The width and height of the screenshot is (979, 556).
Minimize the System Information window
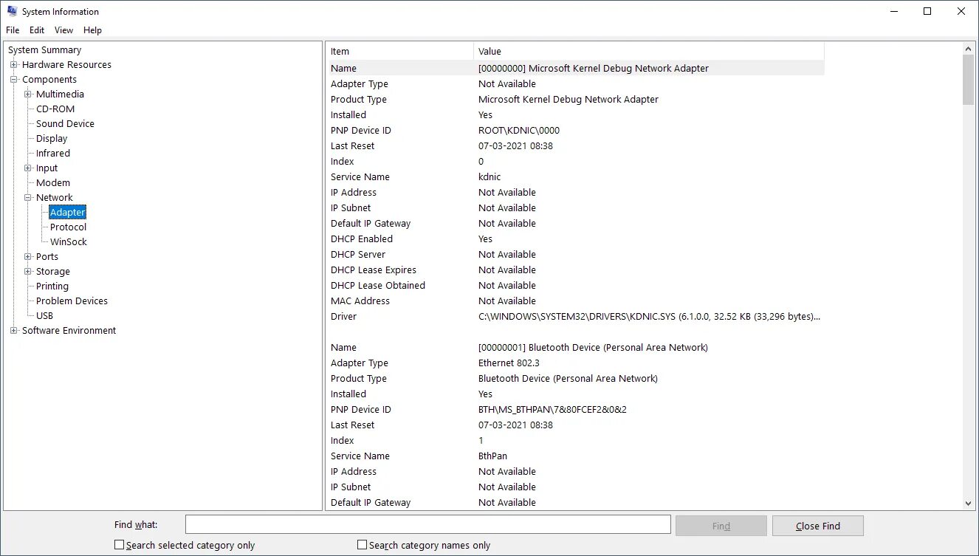coord(893,11)
